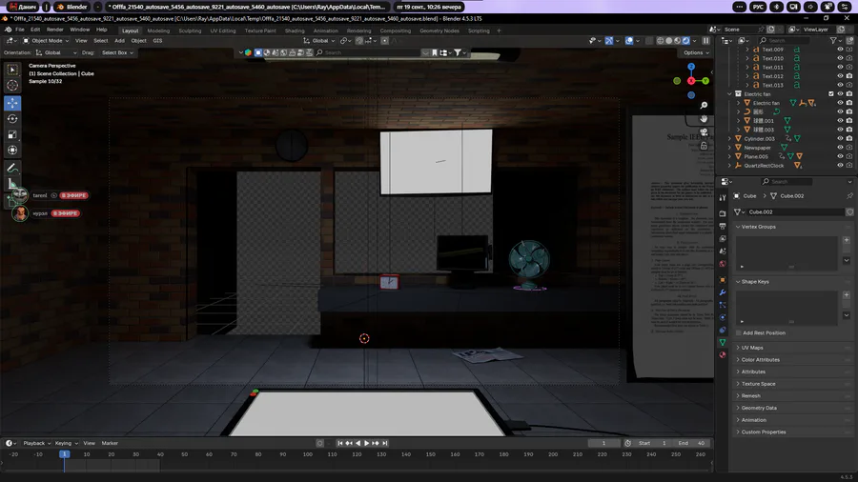Select the Move tool
The width and height of the screenshot is (858, 482).
point(12,103)
